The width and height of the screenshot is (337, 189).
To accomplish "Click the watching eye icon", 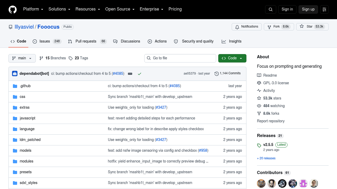I will point(259,106).
